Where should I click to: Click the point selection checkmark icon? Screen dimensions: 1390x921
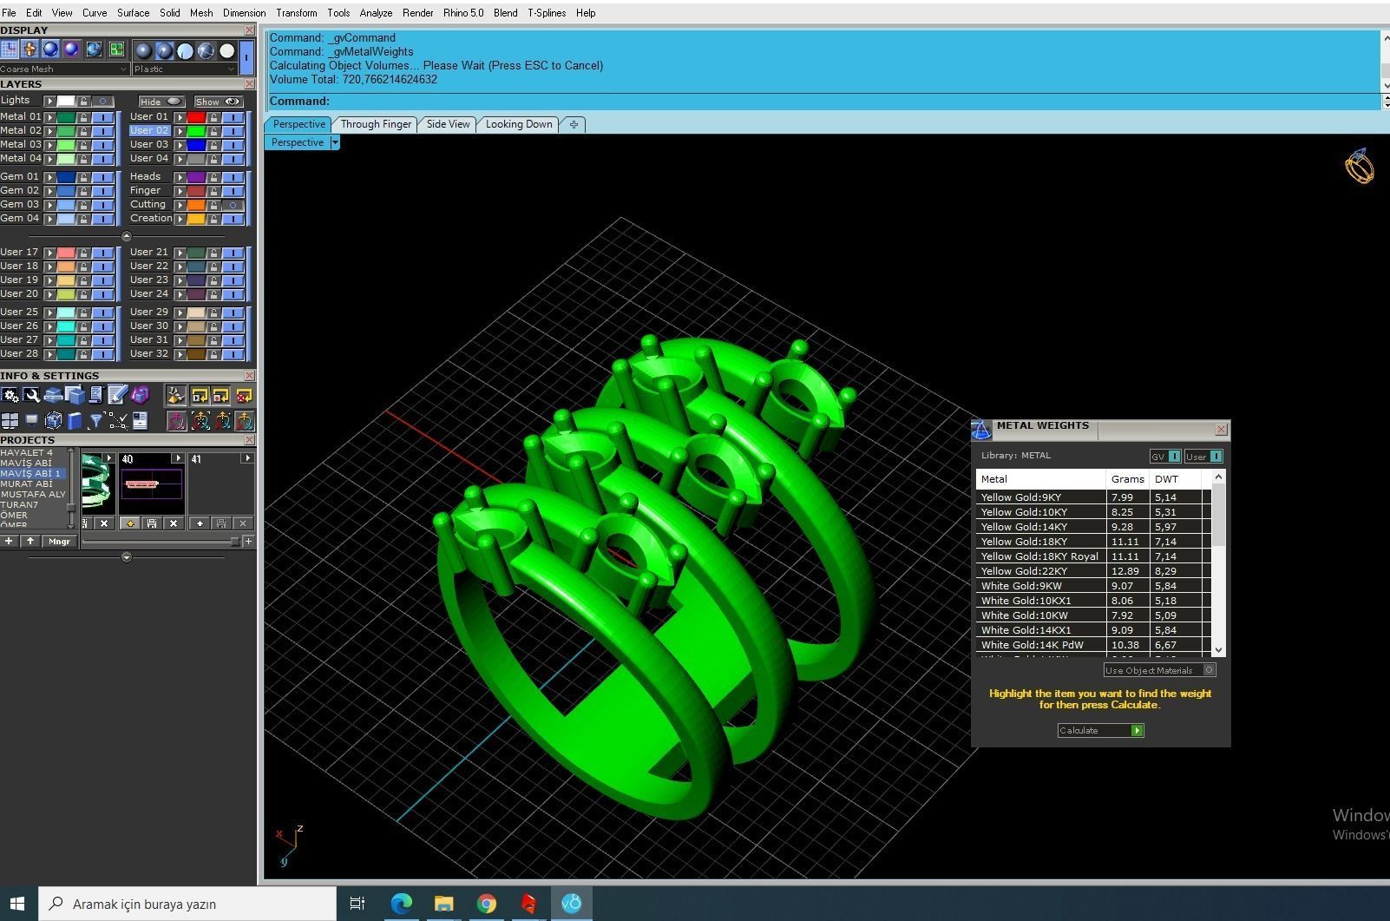coord(117,421)
